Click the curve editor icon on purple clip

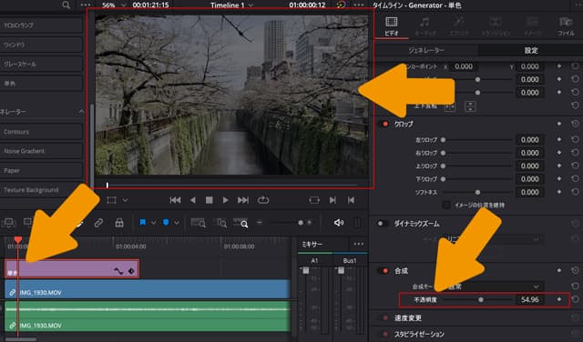coord(118,271)
